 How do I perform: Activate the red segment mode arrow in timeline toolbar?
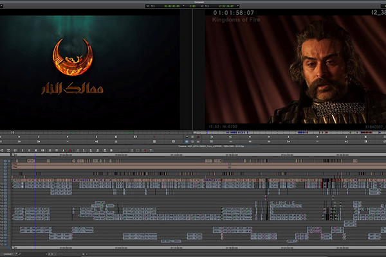click(145, 150)
